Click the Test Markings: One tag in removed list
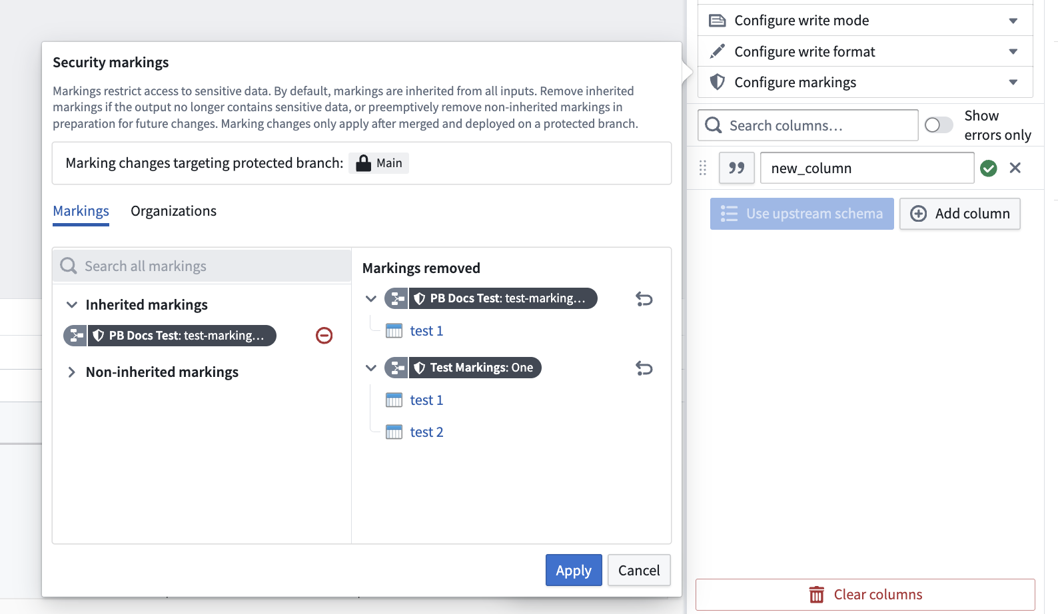This screenshot has width=1058, height=614. [463, 368]
